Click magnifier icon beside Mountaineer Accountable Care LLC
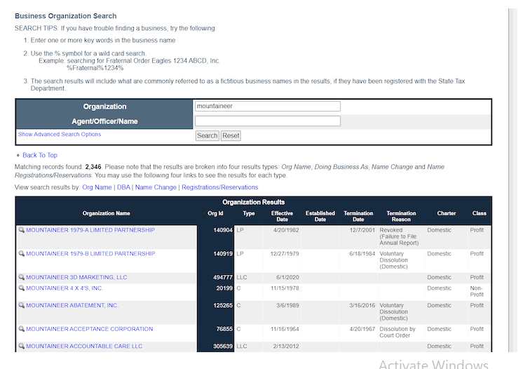Viewport: 518px width, 369px height. pos(21,346)
